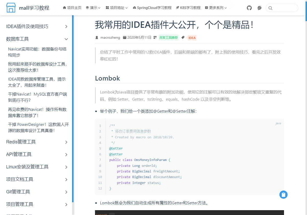
Task: Click the sidebar blue scrollbar
Action: (x=73, y=109)
